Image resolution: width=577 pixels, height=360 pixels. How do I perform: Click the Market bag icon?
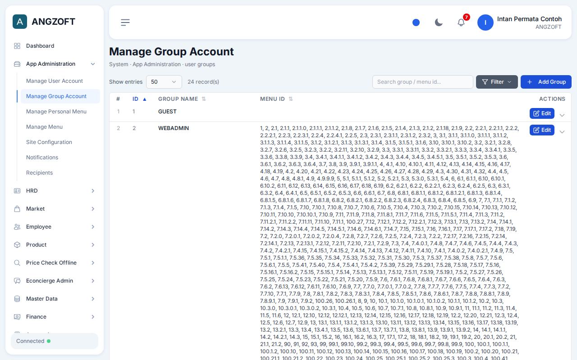point(17,209)
